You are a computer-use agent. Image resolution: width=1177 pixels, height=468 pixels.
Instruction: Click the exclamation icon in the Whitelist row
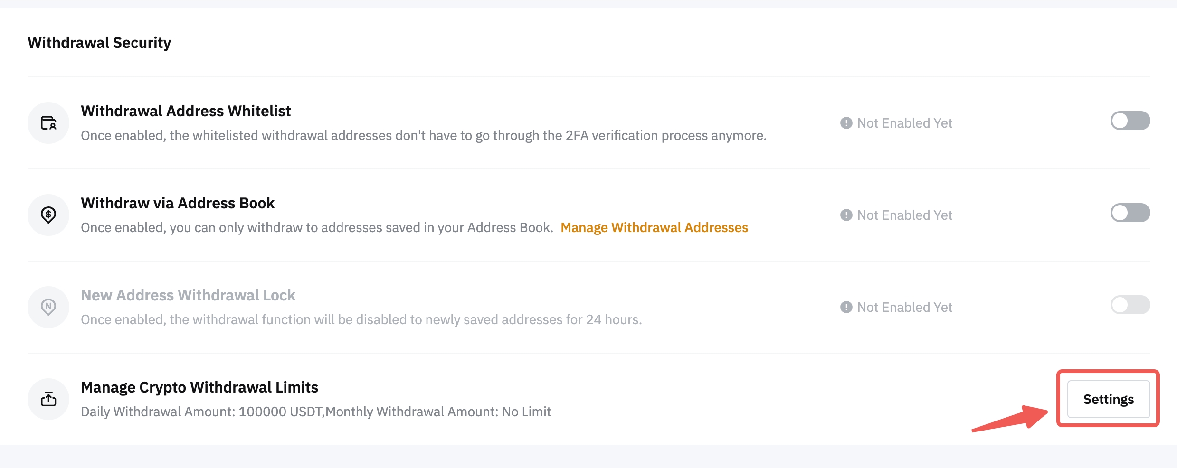point(846,123)
